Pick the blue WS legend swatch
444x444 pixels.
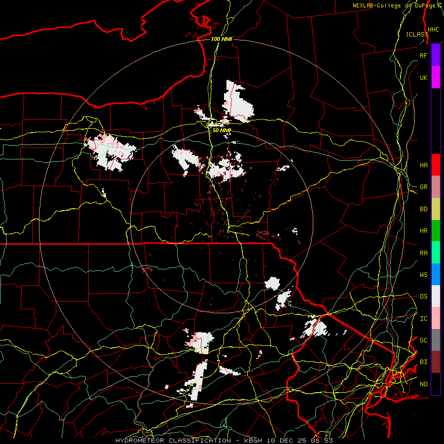[436, 274]
